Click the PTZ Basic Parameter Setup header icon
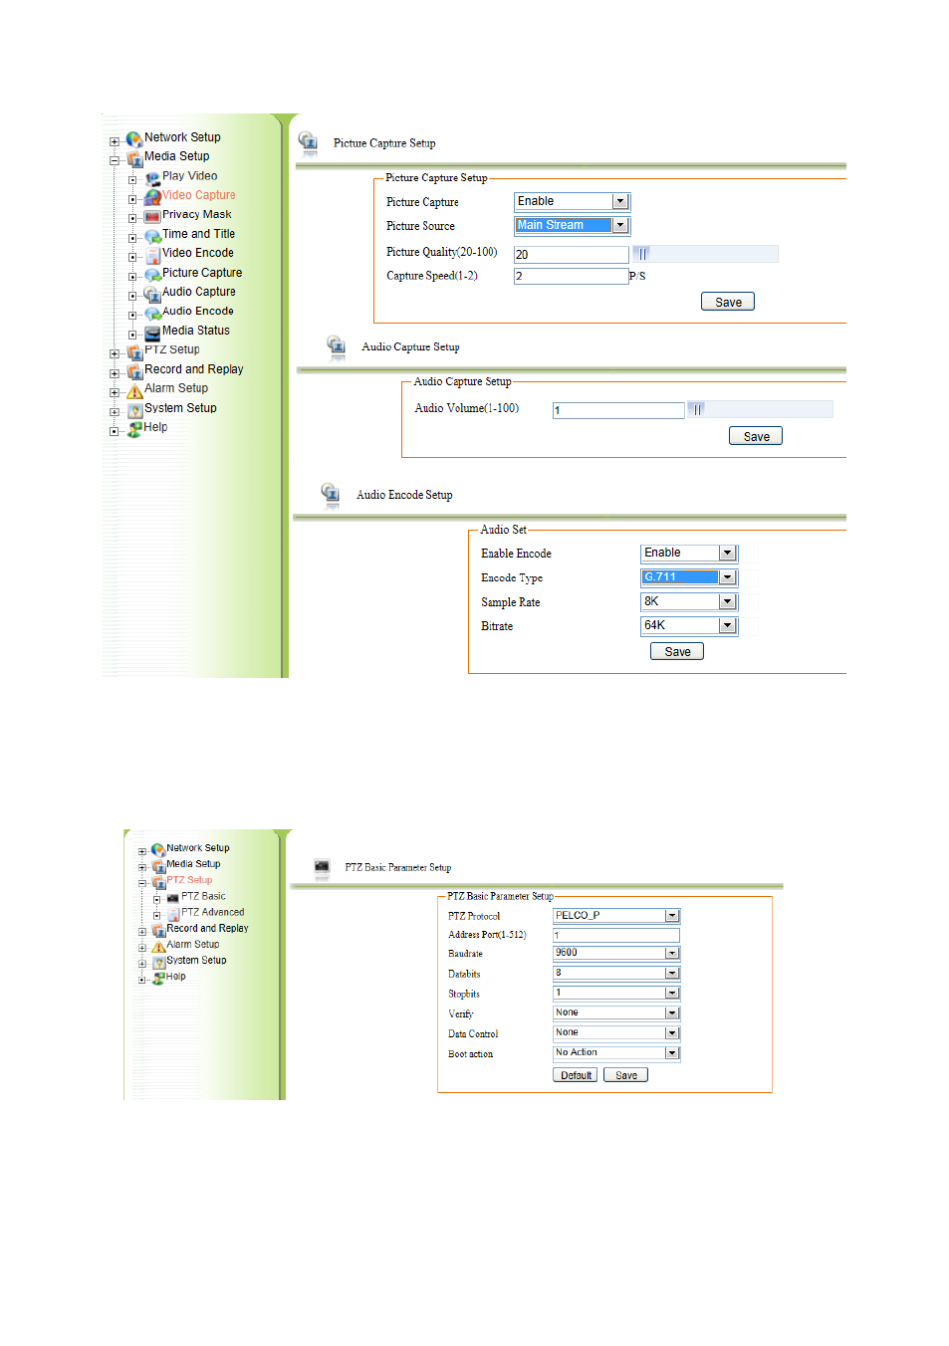 pyautogui.click(x=322, y=867)
